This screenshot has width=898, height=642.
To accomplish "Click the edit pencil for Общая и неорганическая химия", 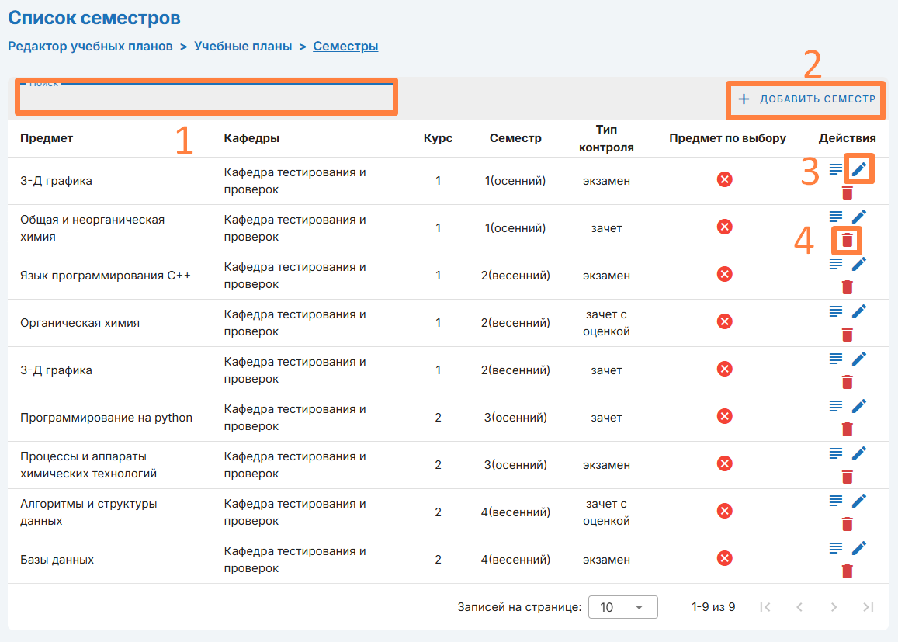I will (x=858, y=217).
